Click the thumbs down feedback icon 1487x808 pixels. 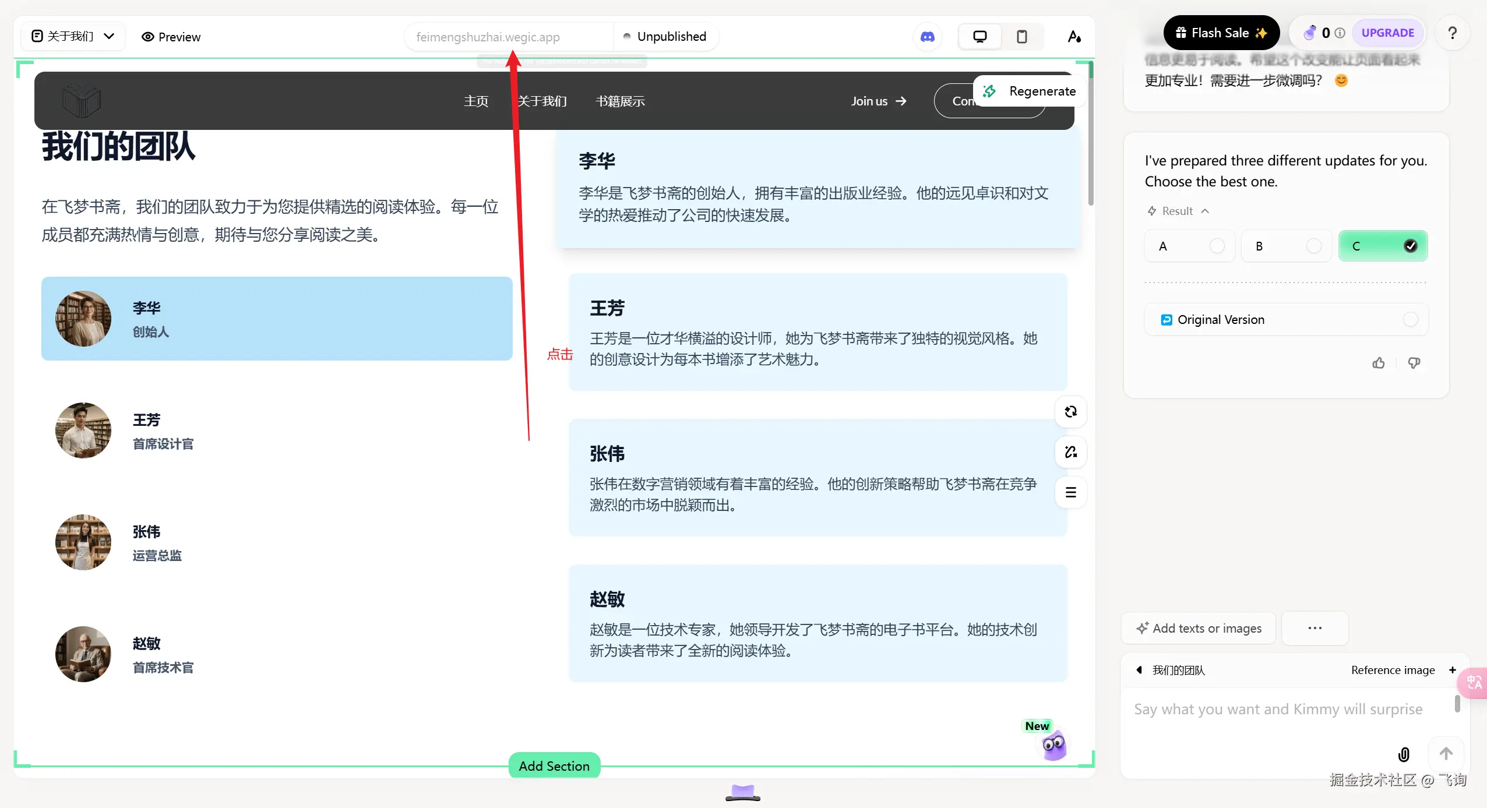click(x=1414, y=363)
